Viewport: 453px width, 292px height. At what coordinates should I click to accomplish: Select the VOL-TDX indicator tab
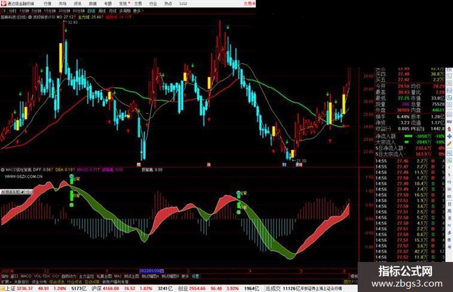click(x=42, y=276)
